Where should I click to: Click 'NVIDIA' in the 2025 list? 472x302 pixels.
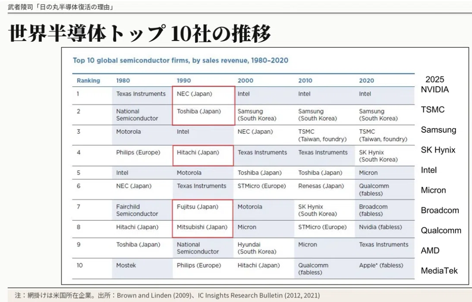434,89
